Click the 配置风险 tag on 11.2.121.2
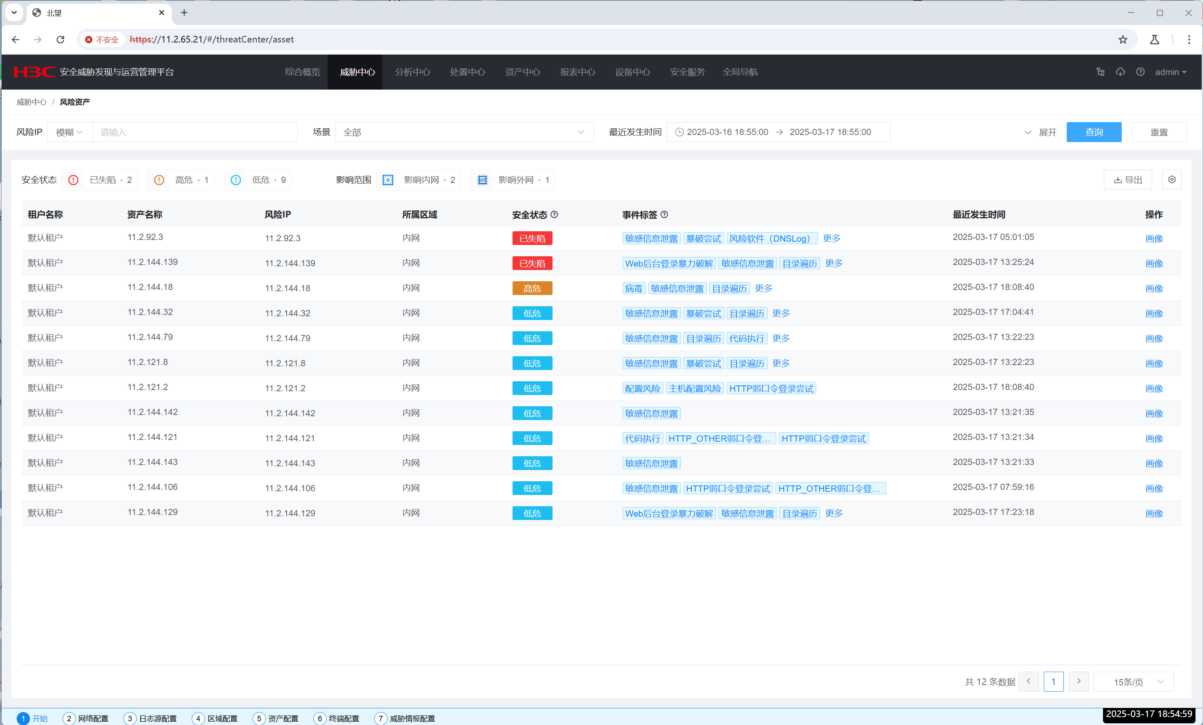 [x=643, y=388]
